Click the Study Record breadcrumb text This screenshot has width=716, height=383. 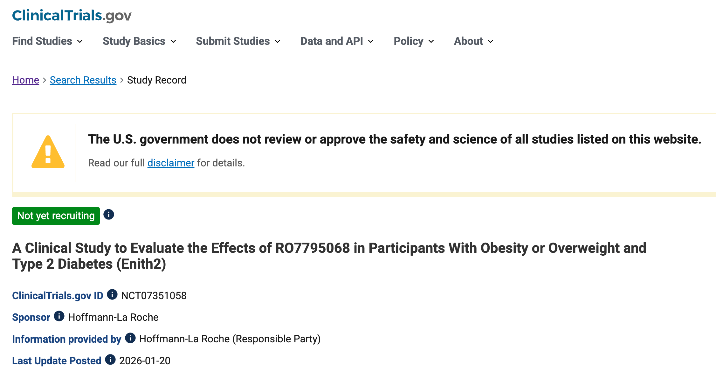tap(156, 80)
